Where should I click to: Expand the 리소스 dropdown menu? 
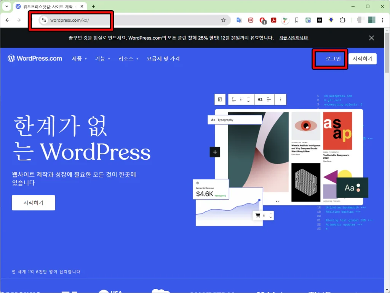pos(128,59)
